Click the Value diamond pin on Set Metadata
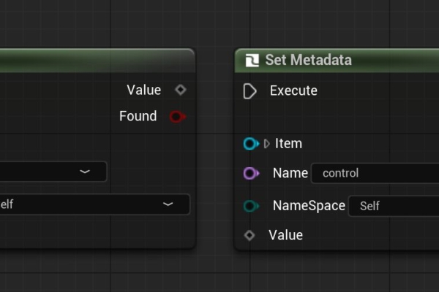 [x=249, y=235]
